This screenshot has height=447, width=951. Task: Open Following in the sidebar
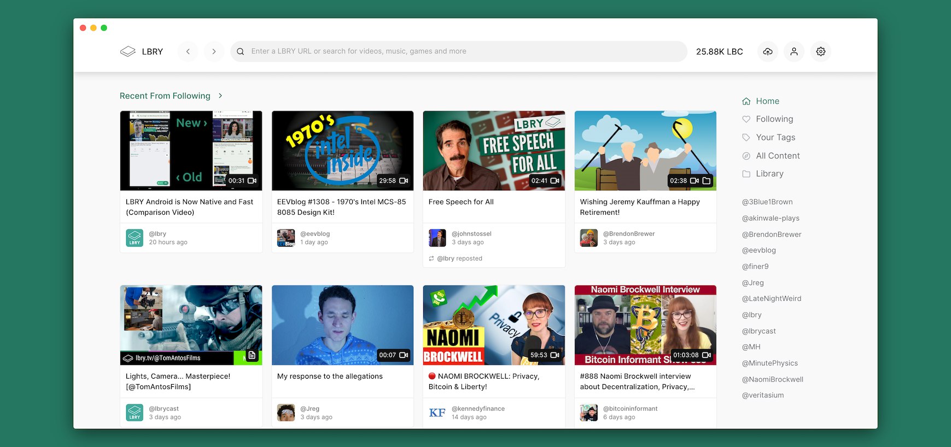click(767, 119)
